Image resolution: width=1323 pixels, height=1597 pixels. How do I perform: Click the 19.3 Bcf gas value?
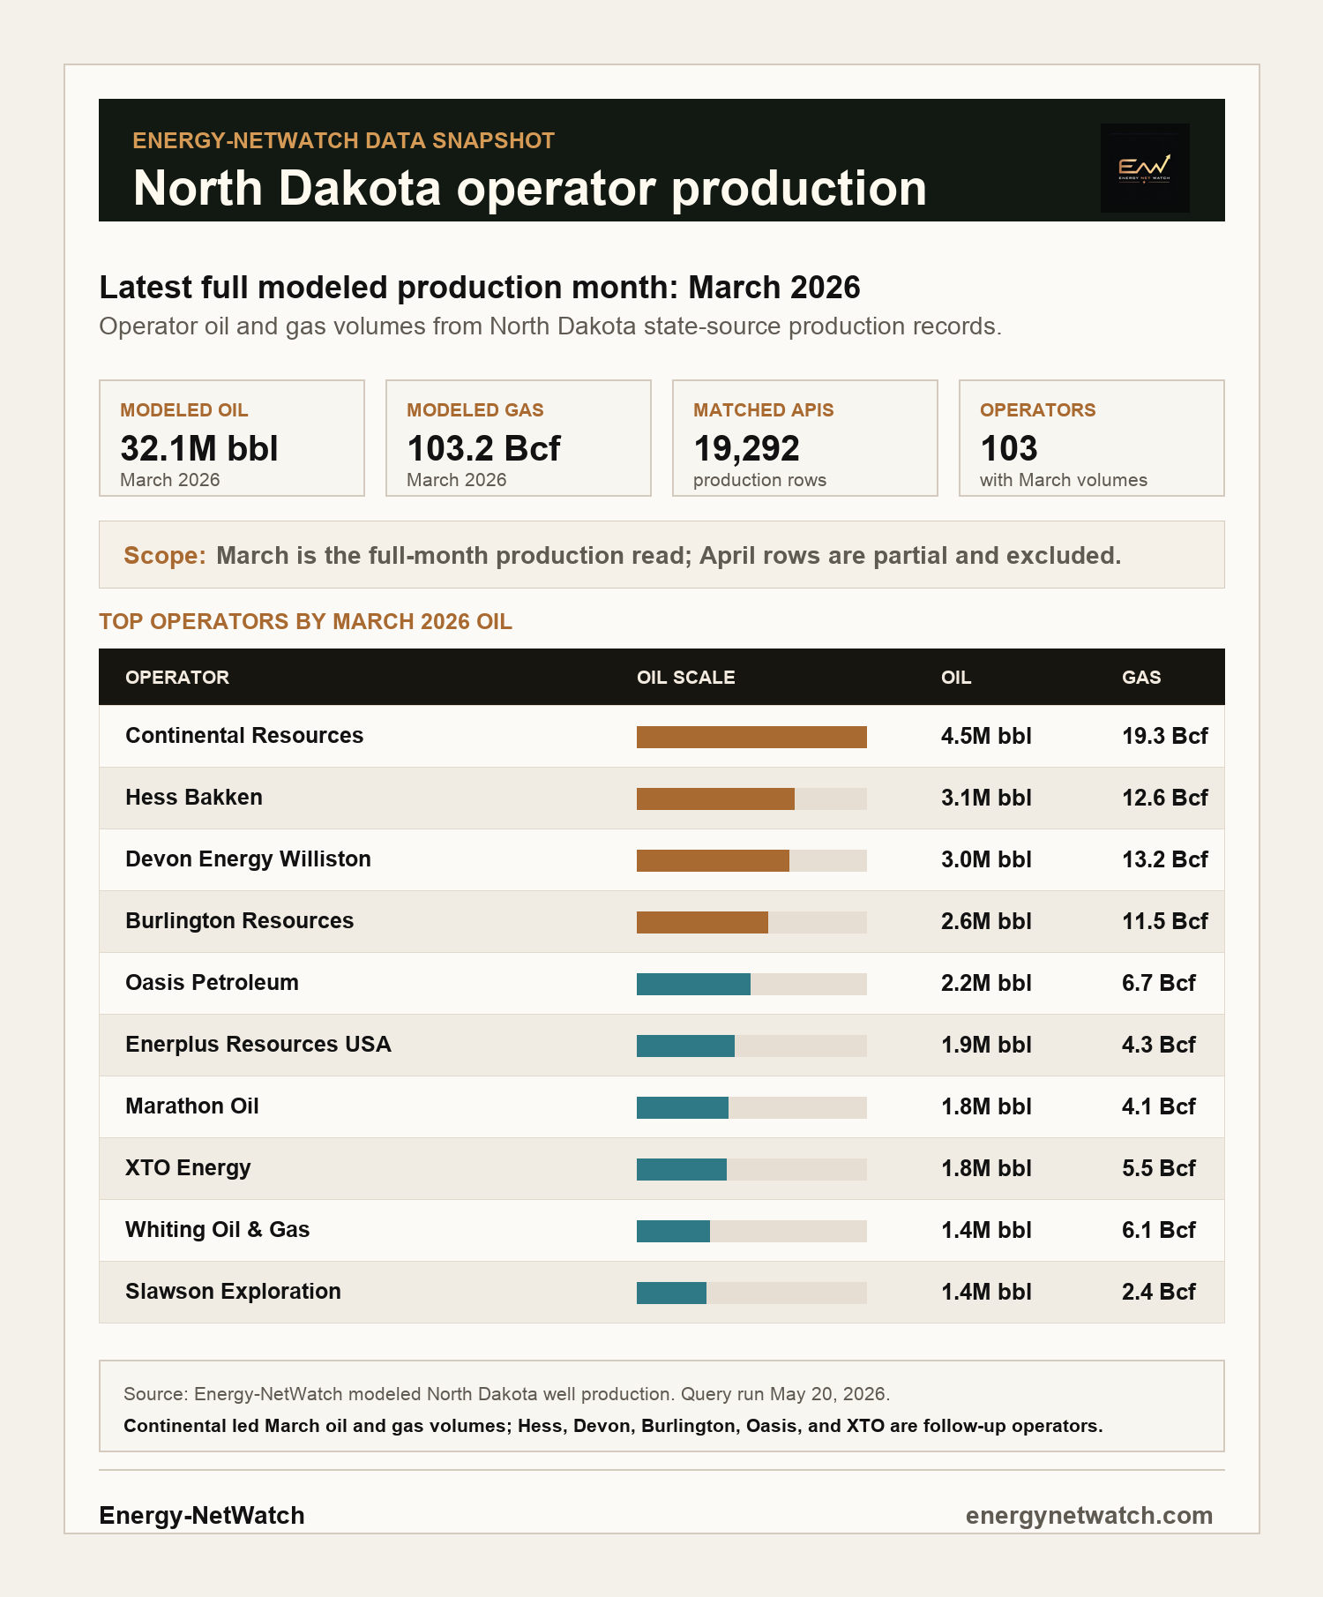coord(1164,736)
